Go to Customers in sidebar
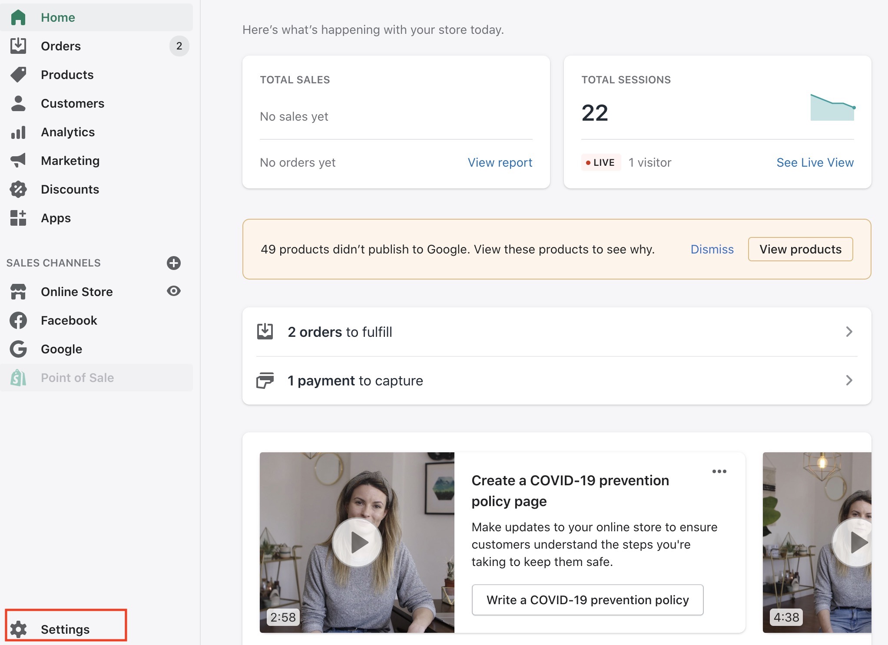The width and height of the screenshot is (888, 645). click(x=72, y=103)
